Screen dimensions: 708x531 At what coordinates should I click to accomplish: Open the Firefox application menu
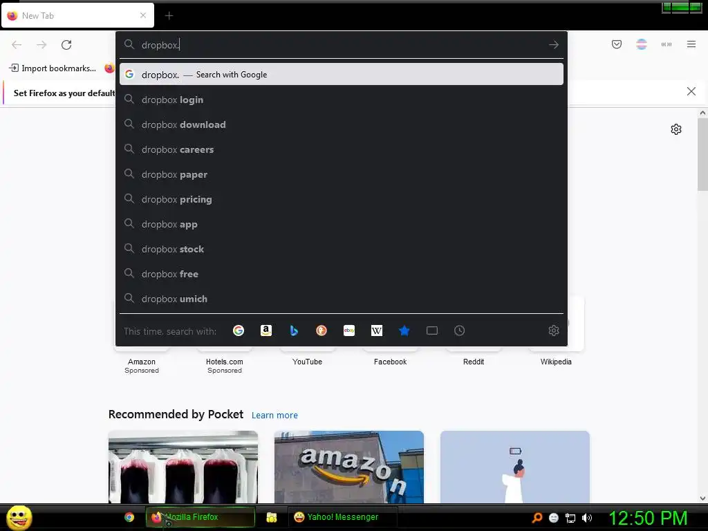[x=691, y=44]
